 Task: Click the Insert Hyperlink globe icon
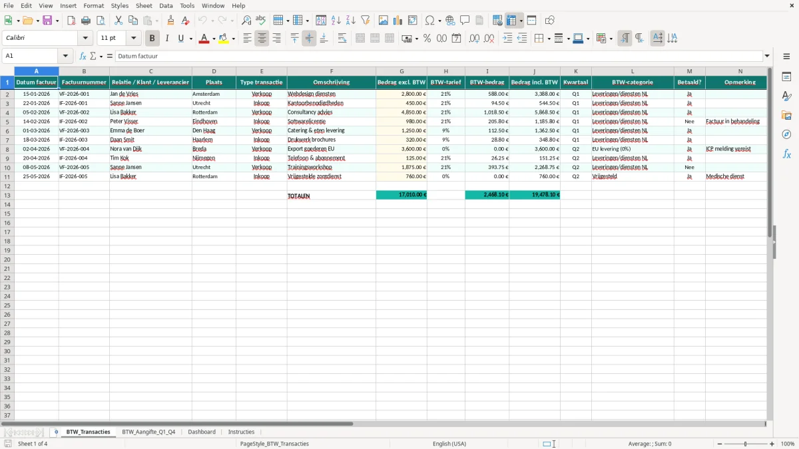450,21
